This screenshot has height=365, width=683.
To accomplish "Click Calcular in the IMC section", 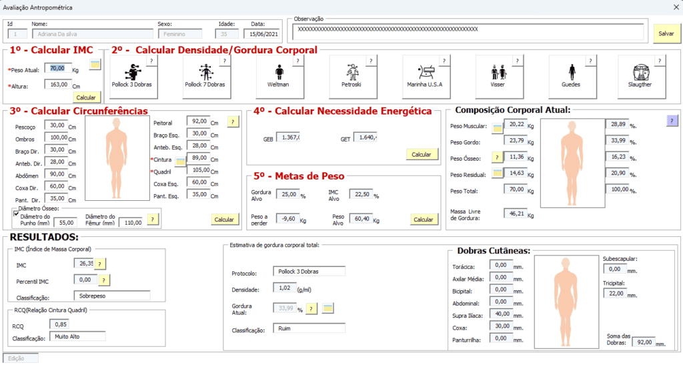I will (86, 97).
